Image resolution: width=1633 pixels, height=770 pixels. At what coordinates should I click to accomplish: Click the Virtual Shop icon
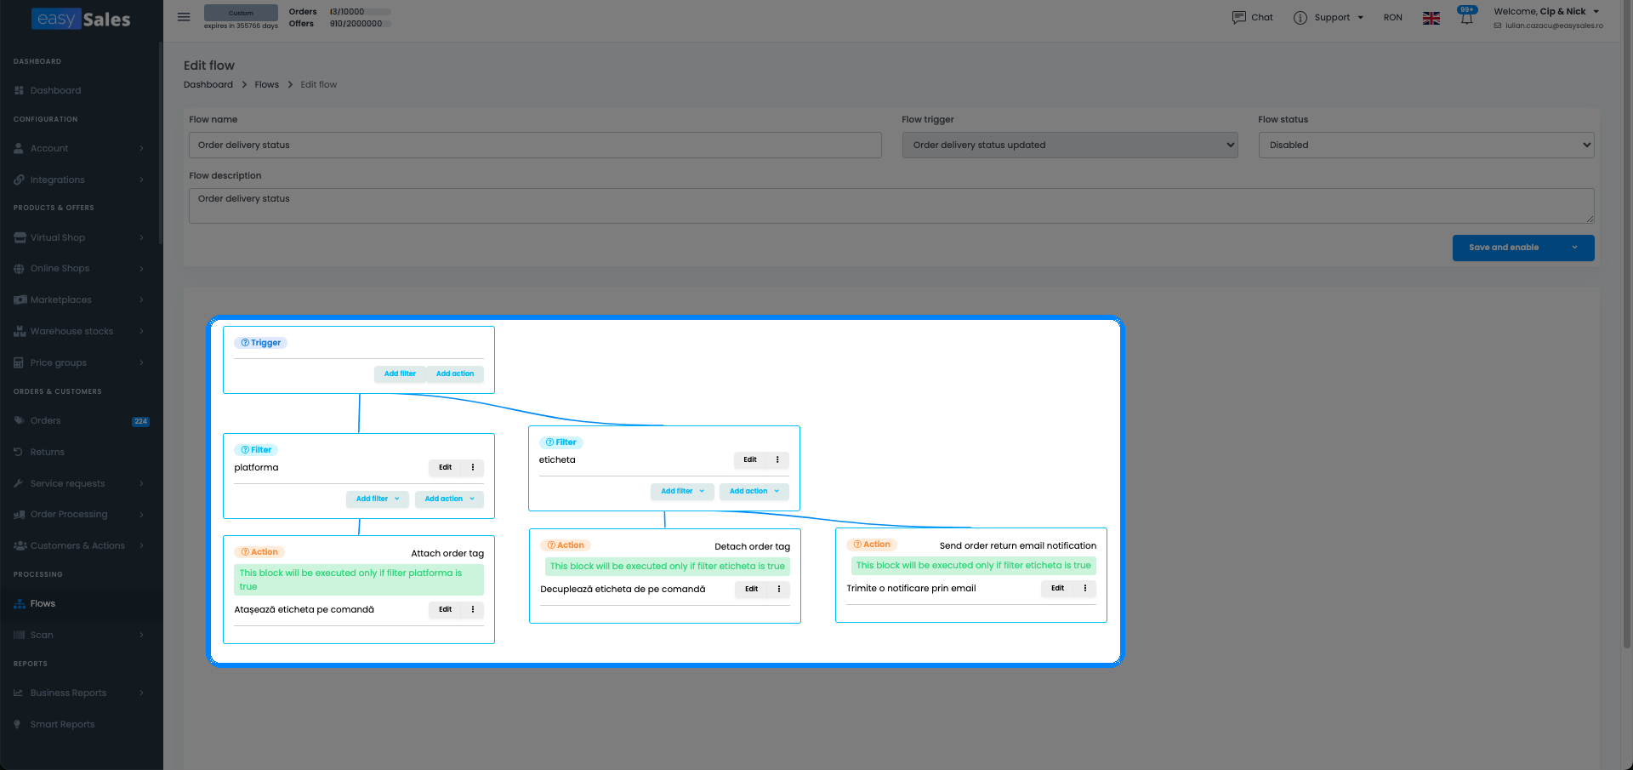pyautogui.click(x=20, y=237)
